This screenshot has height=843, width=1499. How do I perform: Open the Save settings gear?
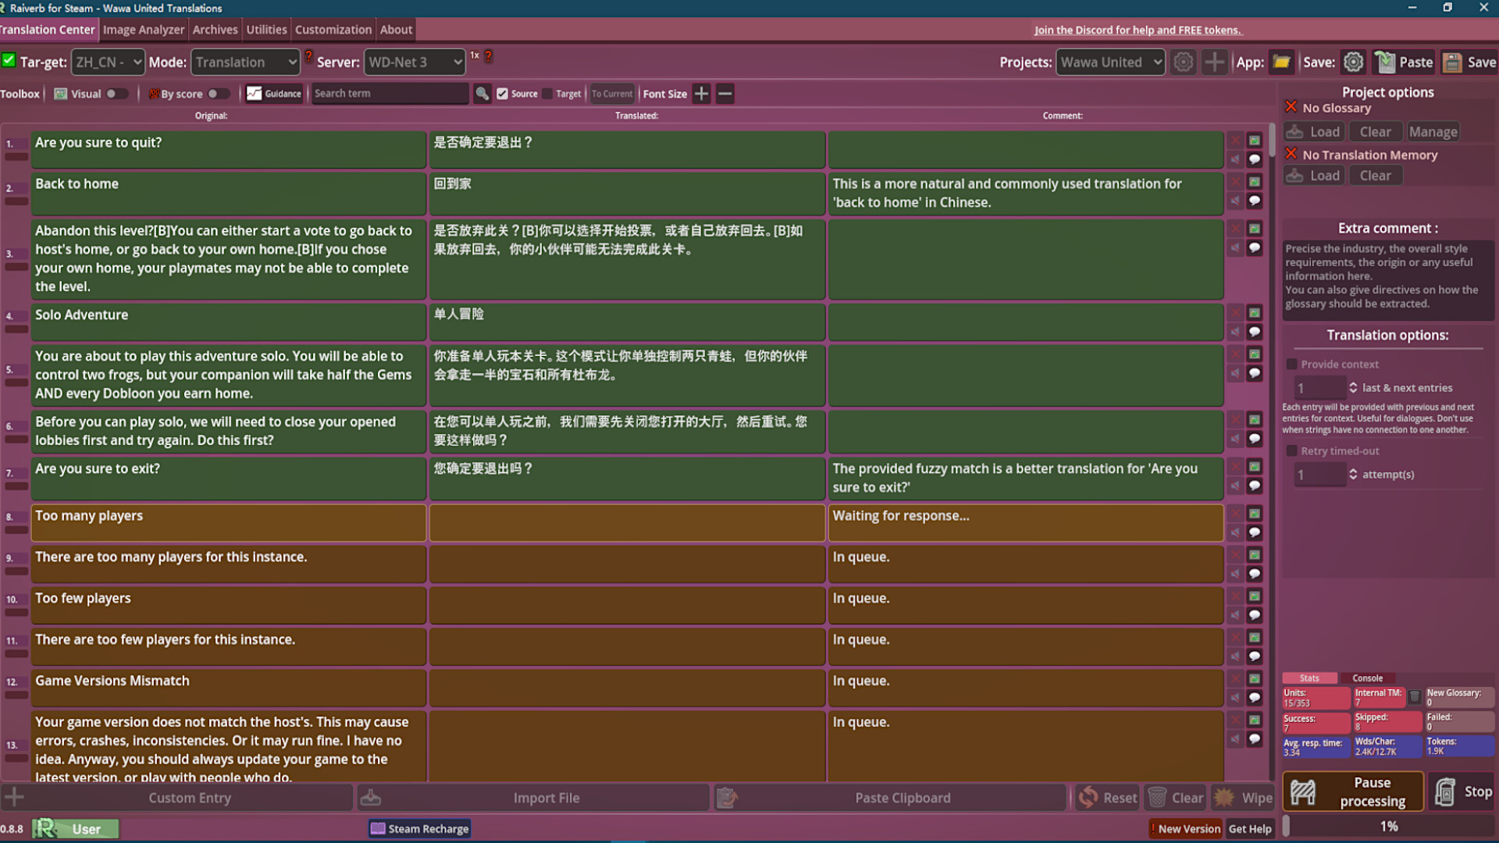point(1353,62)
